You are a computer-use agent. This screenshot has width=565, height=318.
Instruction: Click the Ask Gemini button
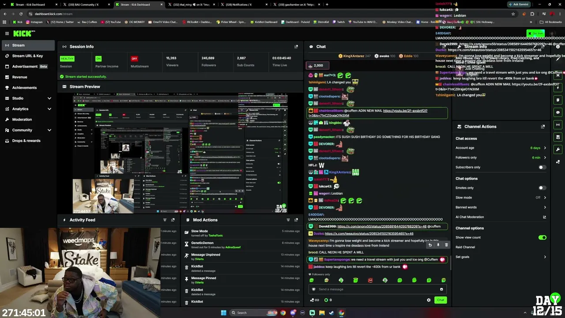coord(519,4)
